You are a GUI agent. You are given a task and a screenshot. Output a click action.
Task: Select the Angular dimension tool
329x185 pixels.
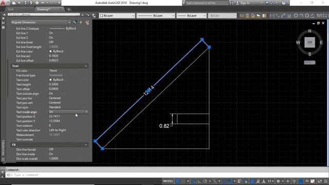pyautogui.click(x=312, y=15)
